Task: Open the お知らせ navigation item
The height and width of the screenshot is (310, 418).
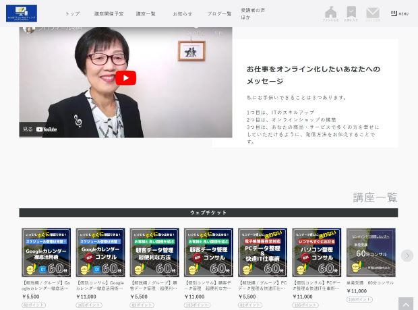Action: (182, 13)
